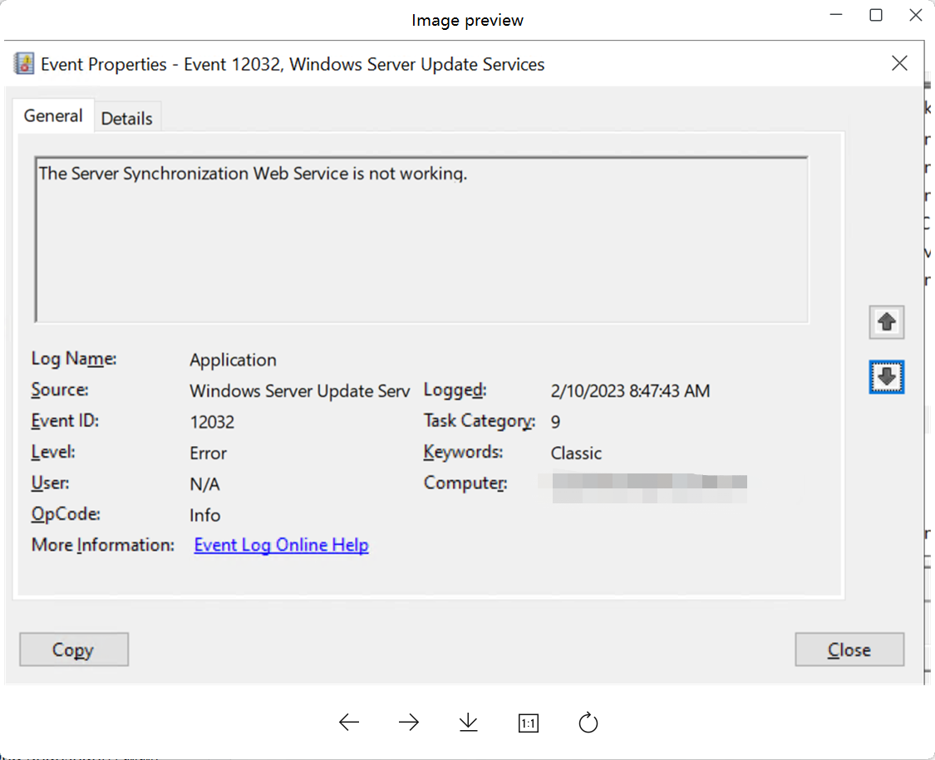Select the Level value Error
This screenshot has height=760, width=935.
point(208,453)
